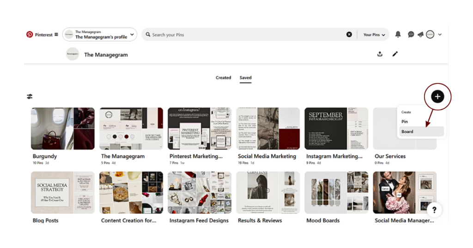Open the hamburger menu beside Pinterest
Image resolution: width=473 pixels, height=248 pixels.
coord(56,35)
